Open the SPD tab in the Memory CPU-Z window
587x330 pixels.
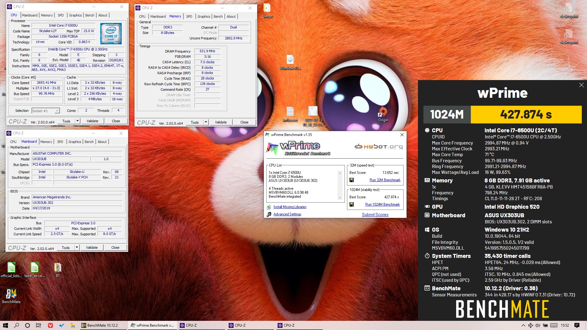[189, 16]
